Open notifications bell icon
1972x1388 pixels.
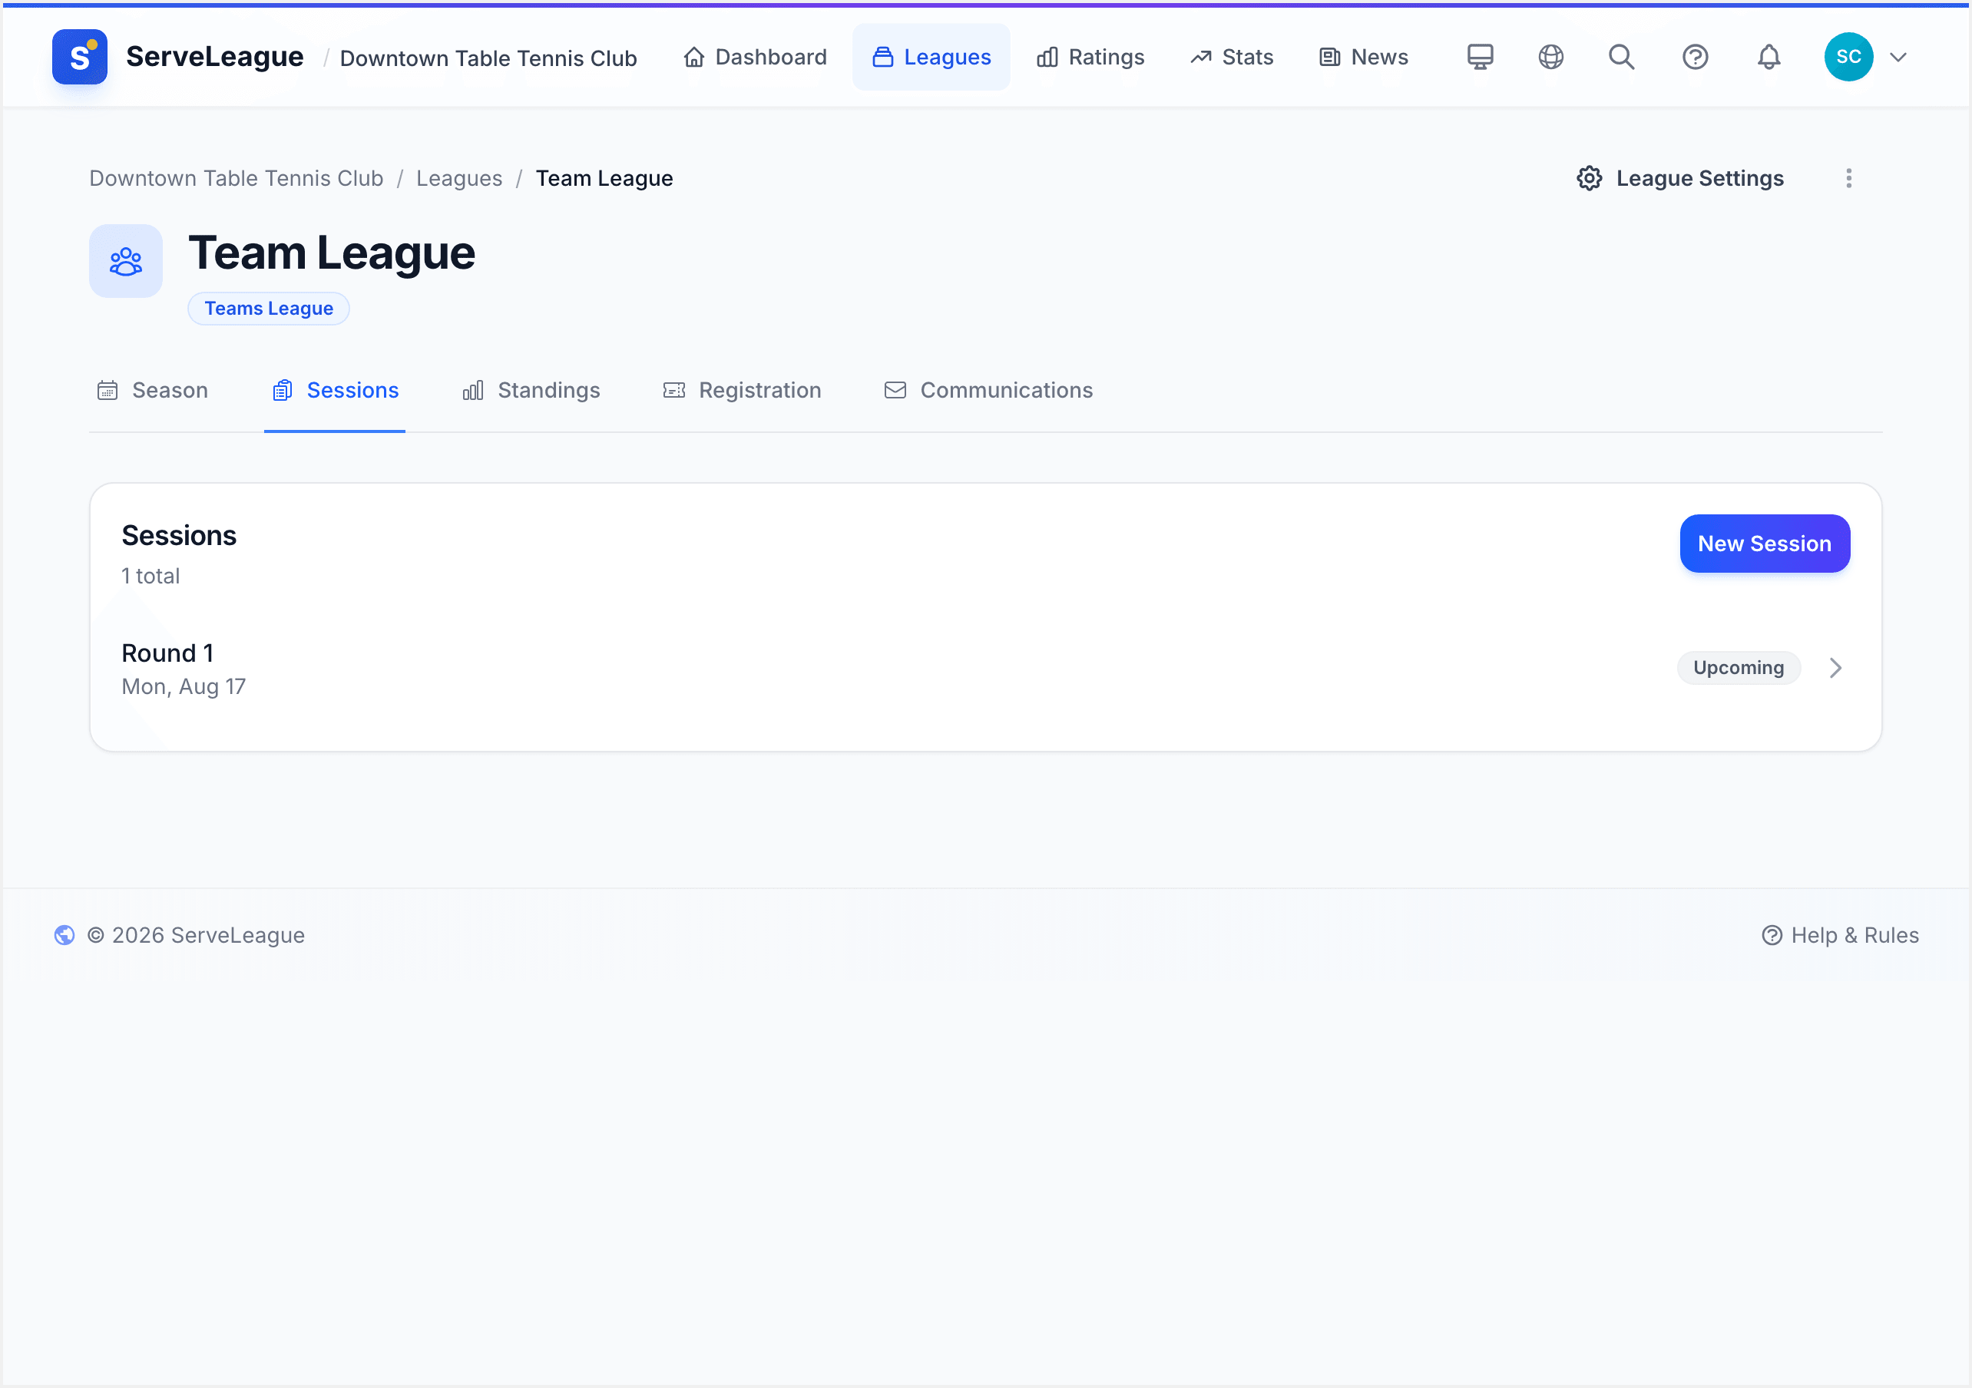coord(1769,57)
